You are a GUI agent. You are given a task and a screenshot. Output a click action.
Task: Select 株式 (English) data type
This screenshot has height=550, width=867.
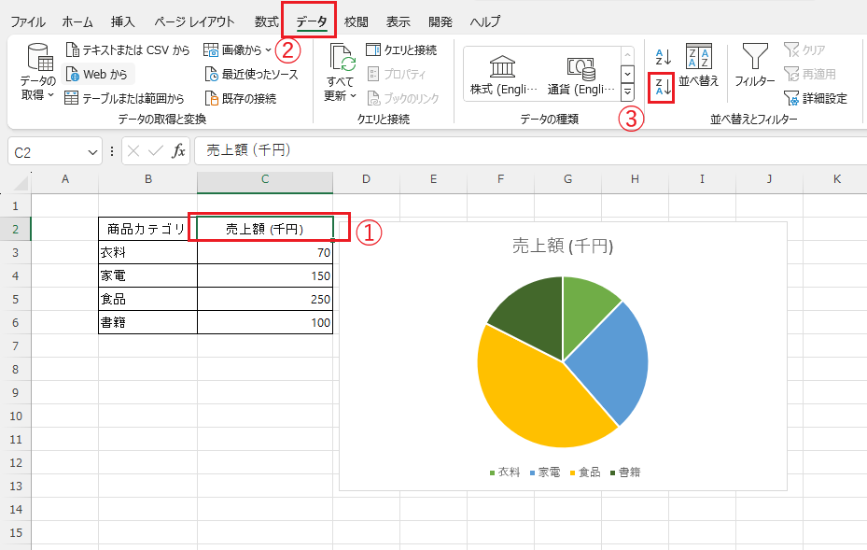click(503, 76)
